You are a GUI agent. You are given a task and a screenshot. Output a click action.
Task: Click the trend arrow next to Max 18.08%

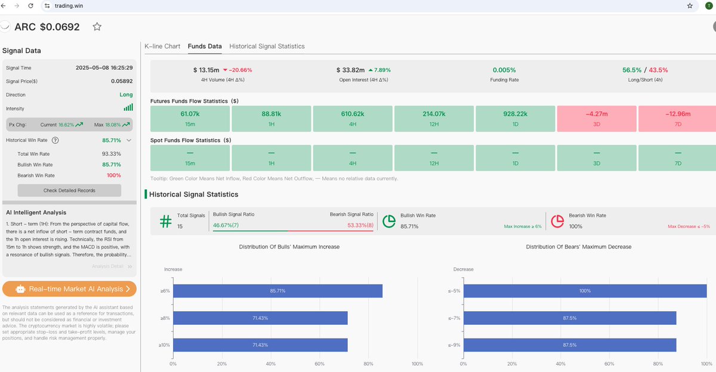125,125
